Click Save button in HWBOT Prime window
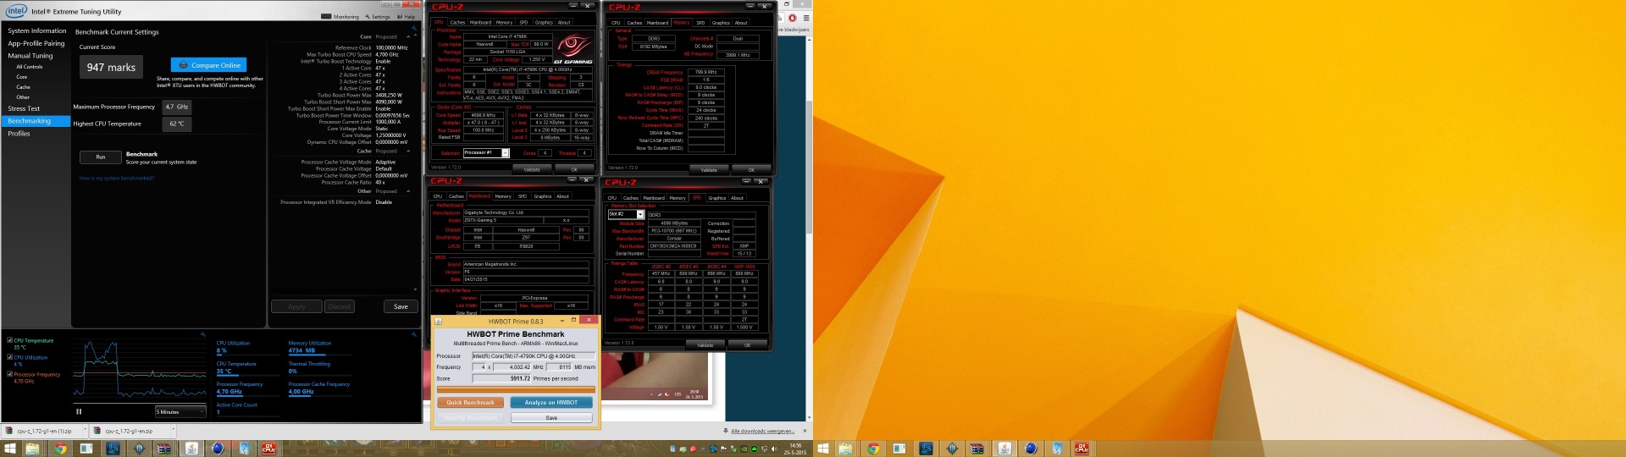 551,418
